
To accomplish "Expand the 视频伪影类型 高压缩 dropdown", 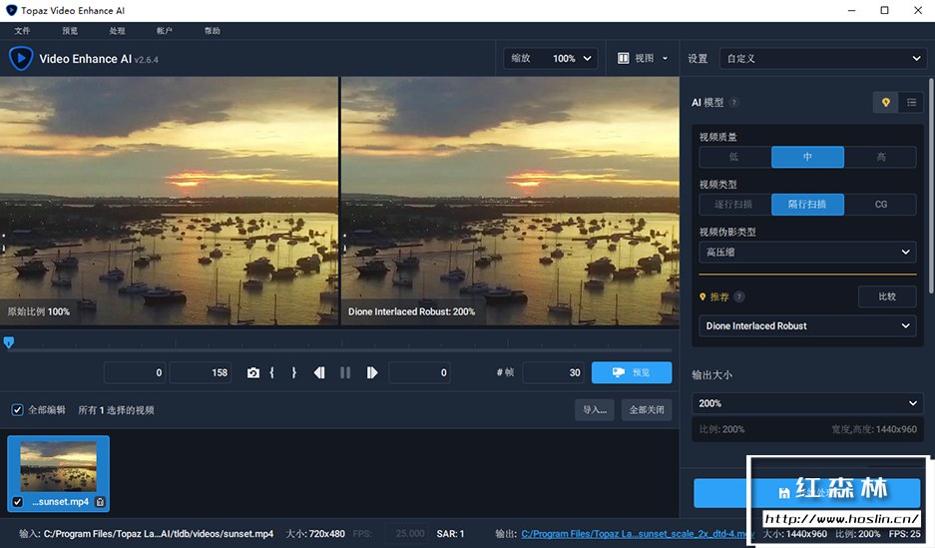I will point(807,253).
